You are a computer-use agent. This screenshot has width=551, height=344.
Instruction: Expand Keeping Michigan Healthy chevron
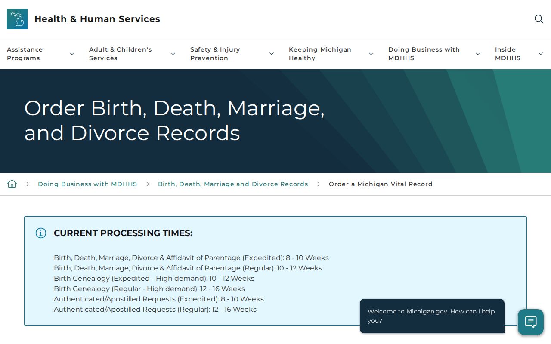click(x=371, y=54)
